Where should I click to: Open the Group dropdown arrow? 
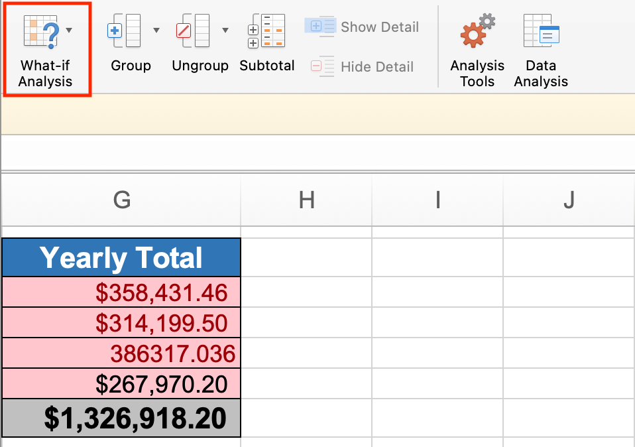156,30
